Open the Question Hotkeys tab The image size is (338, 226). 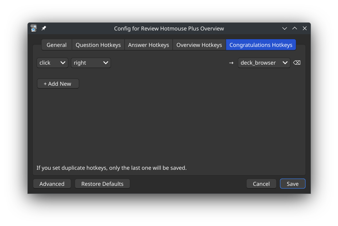98,45
